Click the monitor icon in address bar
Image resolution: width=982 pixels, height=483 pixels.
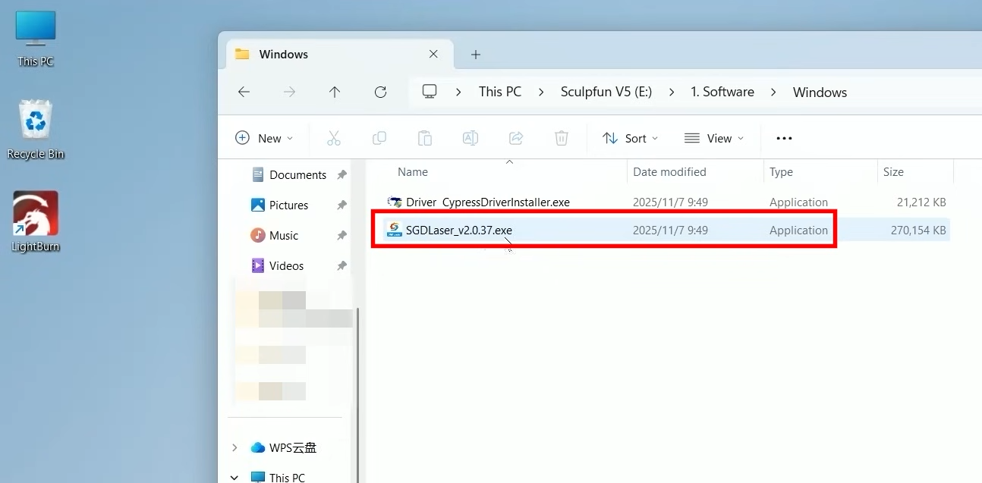(430, 92)
